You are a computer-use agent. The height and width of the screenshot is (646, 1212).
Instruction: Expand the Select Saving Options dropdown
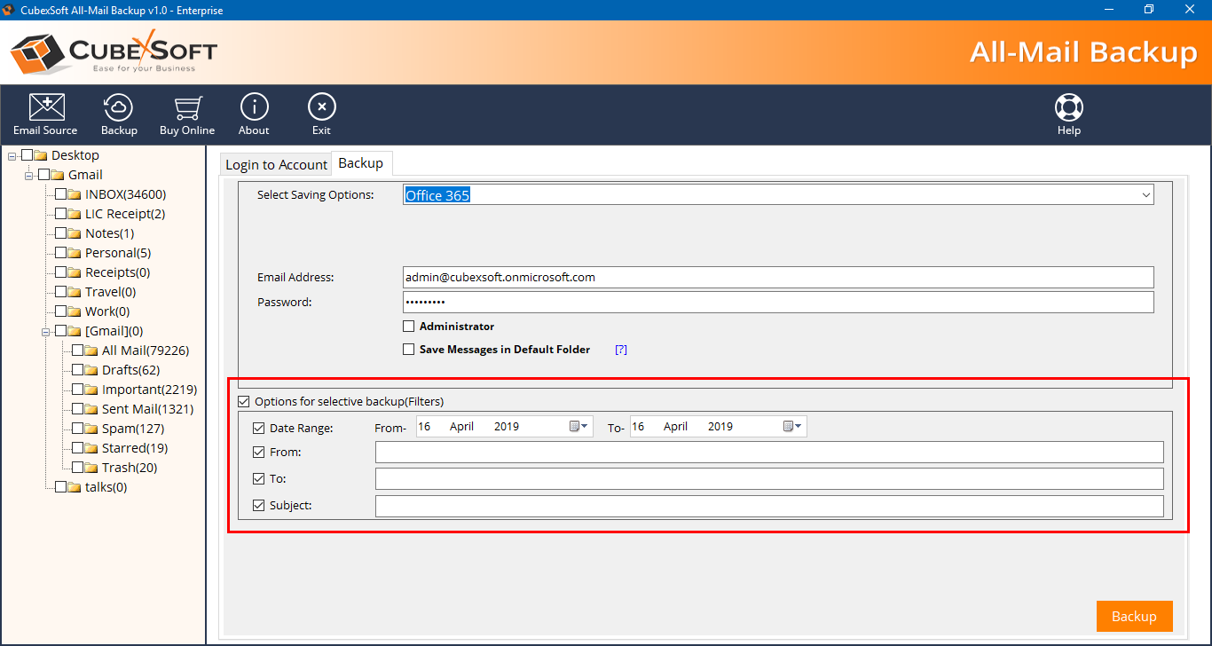(1145, 195)
